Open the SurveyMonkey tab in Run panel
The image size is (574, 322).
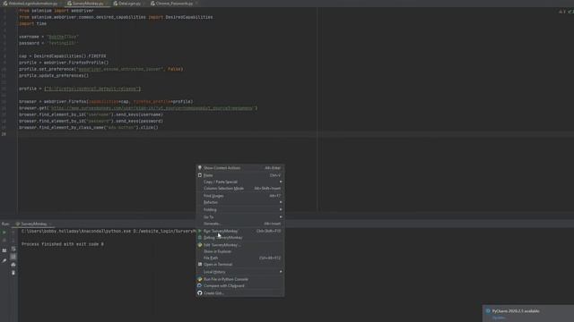pos(34,224)
